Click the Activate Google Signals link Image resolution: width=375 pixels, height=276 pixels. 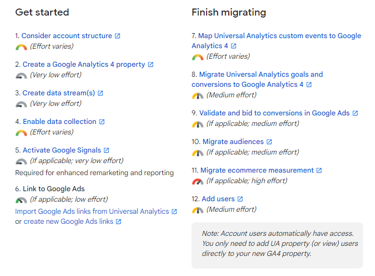(x=62, y=150)
